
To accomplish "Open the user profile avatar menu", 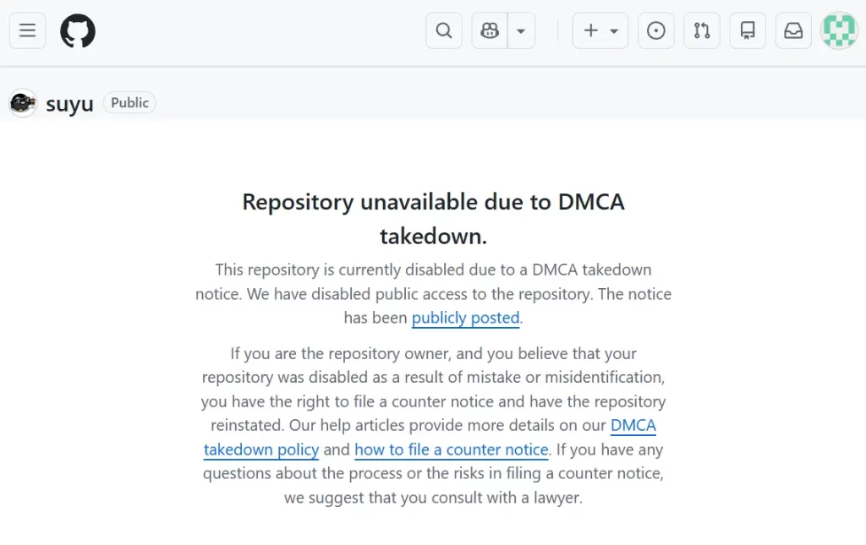I will [839, 30].
